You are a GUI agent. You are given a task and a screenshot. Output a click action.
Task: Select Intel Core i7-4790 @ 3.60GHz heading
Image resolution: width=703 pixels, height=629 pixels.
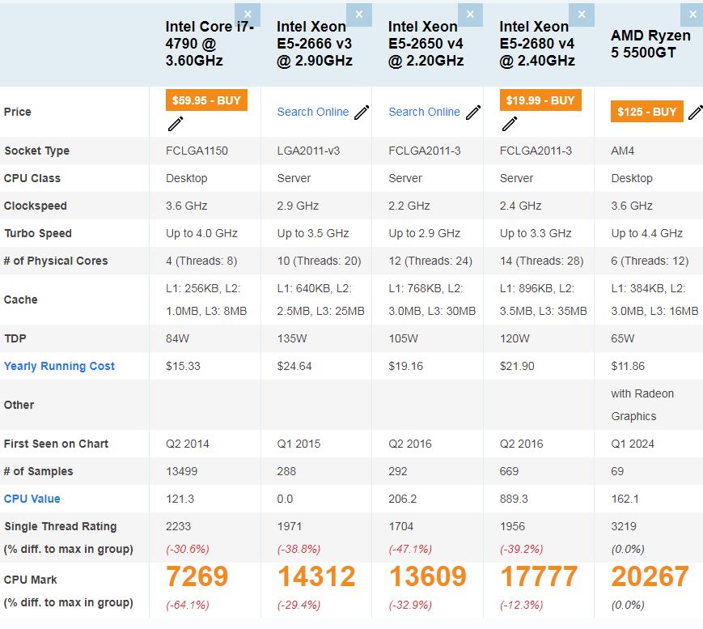[210, 44]
